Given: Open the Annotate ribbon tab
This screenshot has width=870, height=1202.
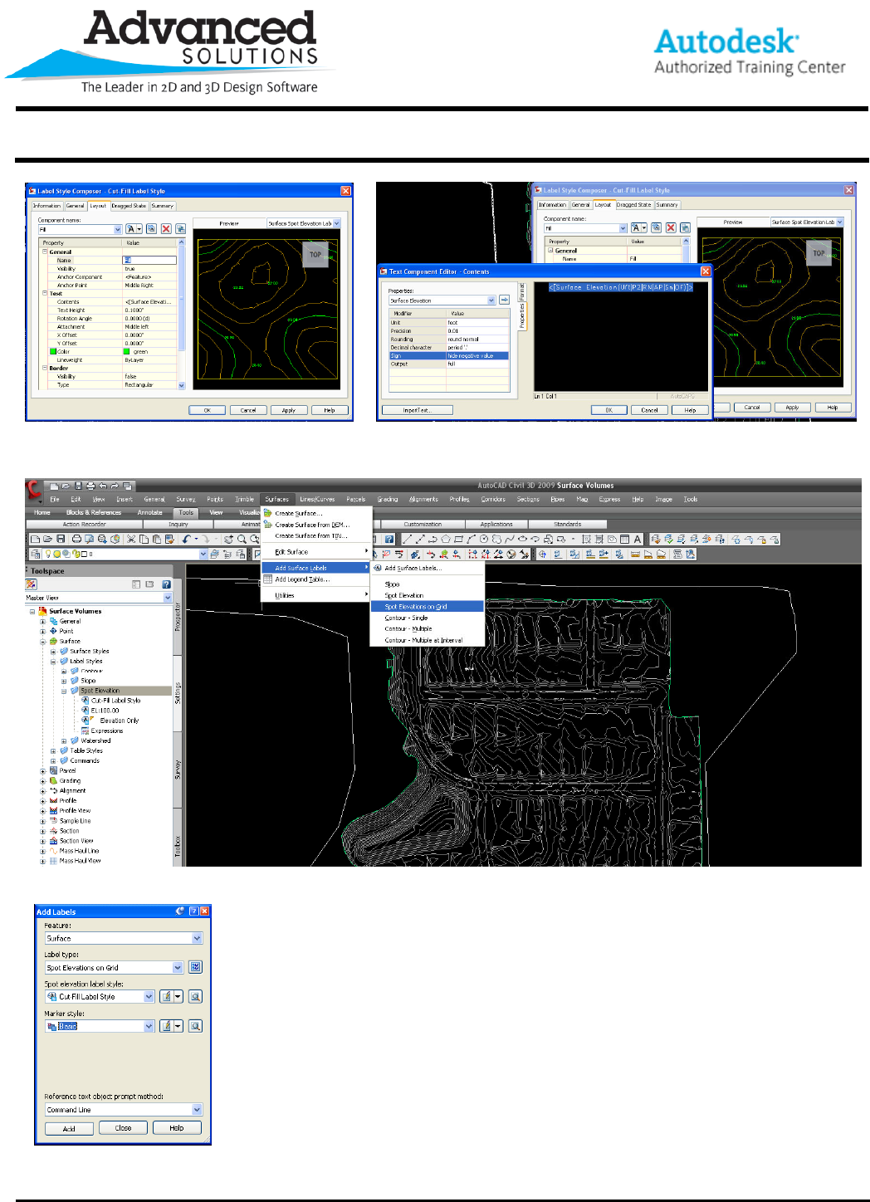Looking at the screenshot, I should click(x=150, y=512).
